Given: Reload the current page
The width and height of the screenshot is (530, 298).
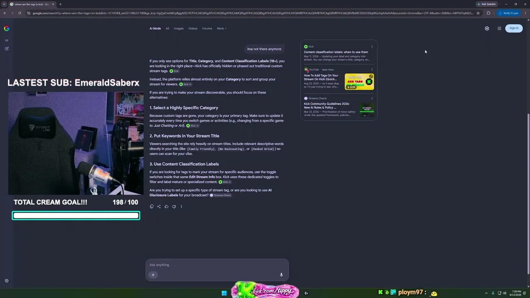Looking at the screenshot, I should [x=19, y=13].
